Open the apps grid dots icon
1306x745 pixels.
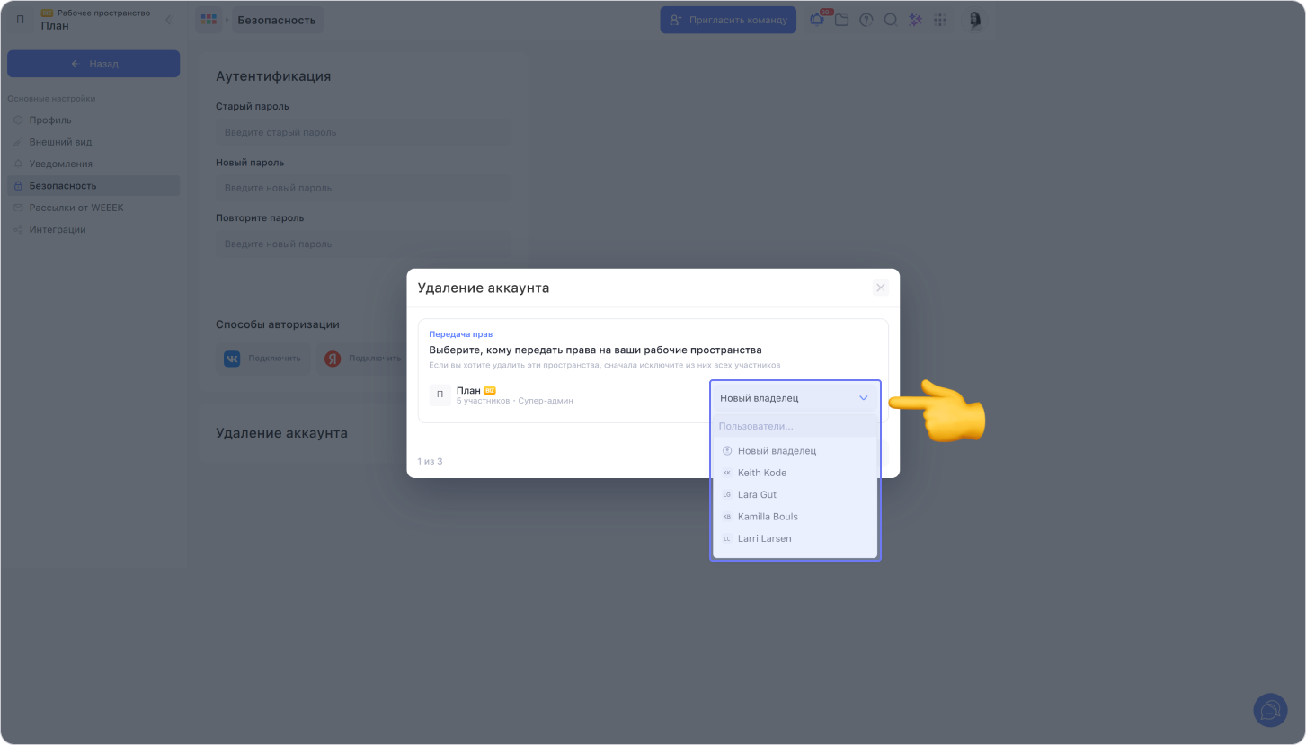(940, 20)
